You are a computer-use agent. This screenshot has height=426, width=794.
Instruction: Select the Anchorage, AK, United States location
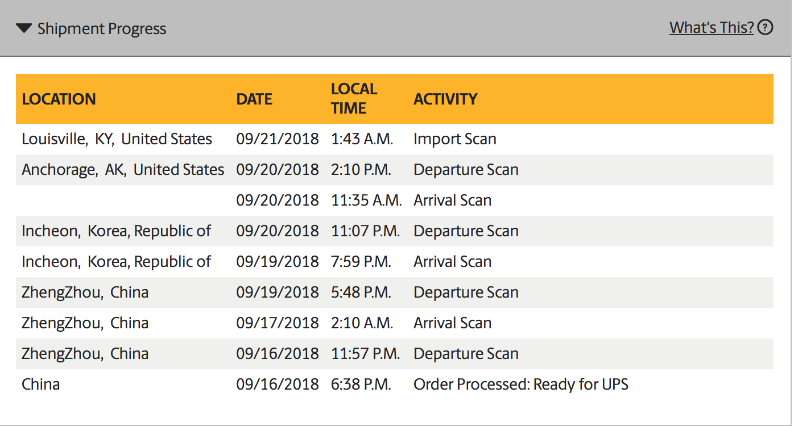123,170
